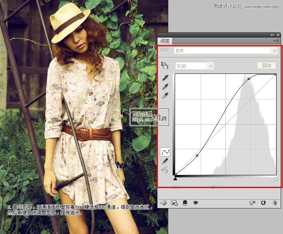Screen dimensions: 283x234
Task: Click the 自动 auto button
Action: 267,65
